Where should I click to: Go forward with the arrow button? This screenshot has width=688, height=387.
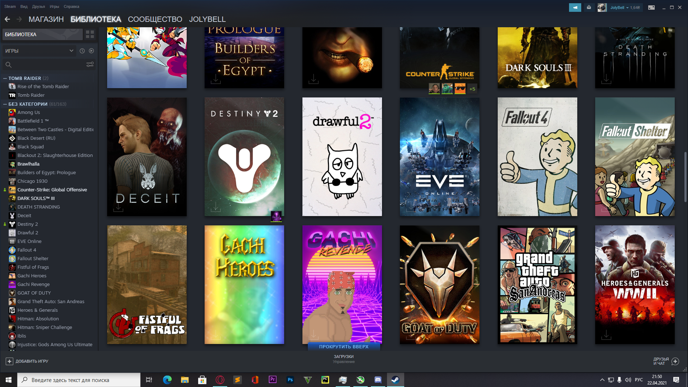(x=19, y=19)
